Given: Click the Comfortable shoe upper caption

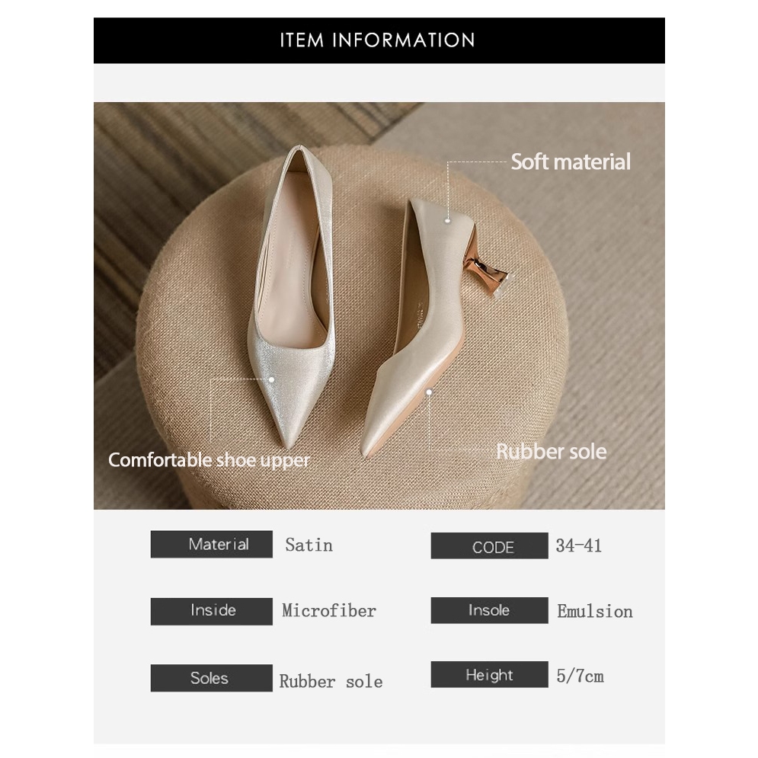Looking at the screenshot, I should point(209,460).
